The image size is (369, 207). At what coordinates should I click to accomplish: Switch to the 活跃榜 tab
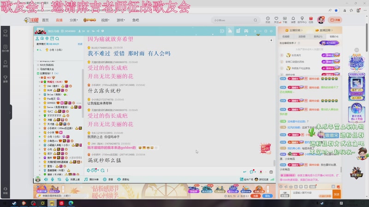pyautogui.click(x=302, y=37)
